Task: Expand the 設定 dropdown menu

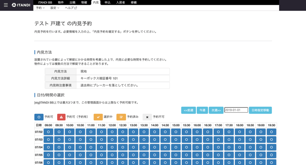Action: [55, 8]
